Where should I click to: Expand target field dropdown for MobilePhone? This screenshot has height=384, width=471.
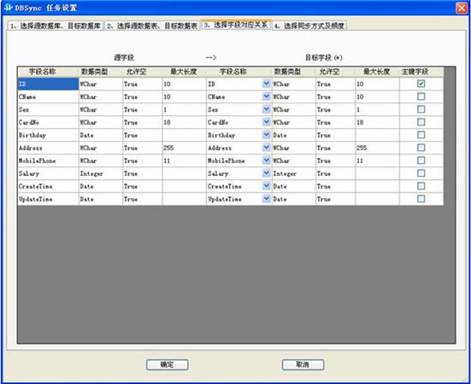pos(266,160)
